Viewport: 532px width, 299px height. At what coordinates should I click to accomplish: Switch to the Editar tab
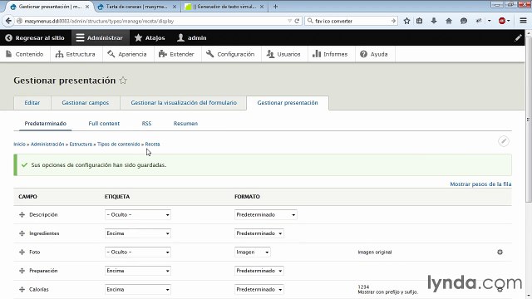click(x=32, y=103)
